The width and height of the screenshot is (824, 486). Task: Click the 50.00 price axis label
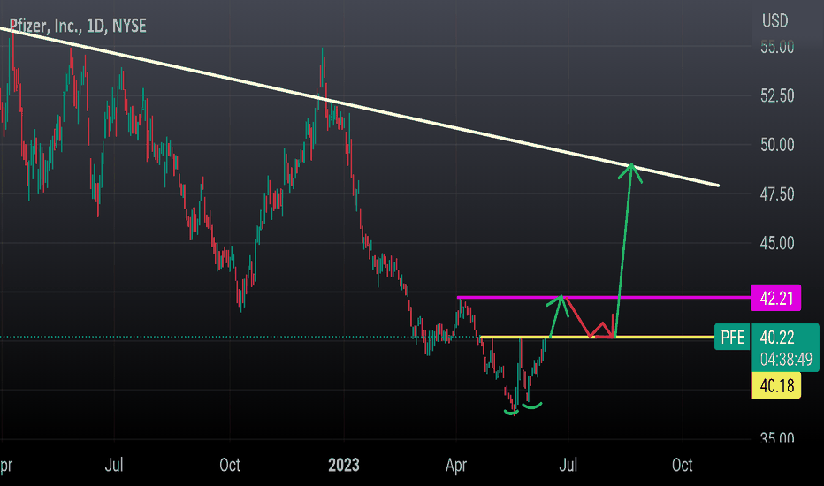point(777,145)
